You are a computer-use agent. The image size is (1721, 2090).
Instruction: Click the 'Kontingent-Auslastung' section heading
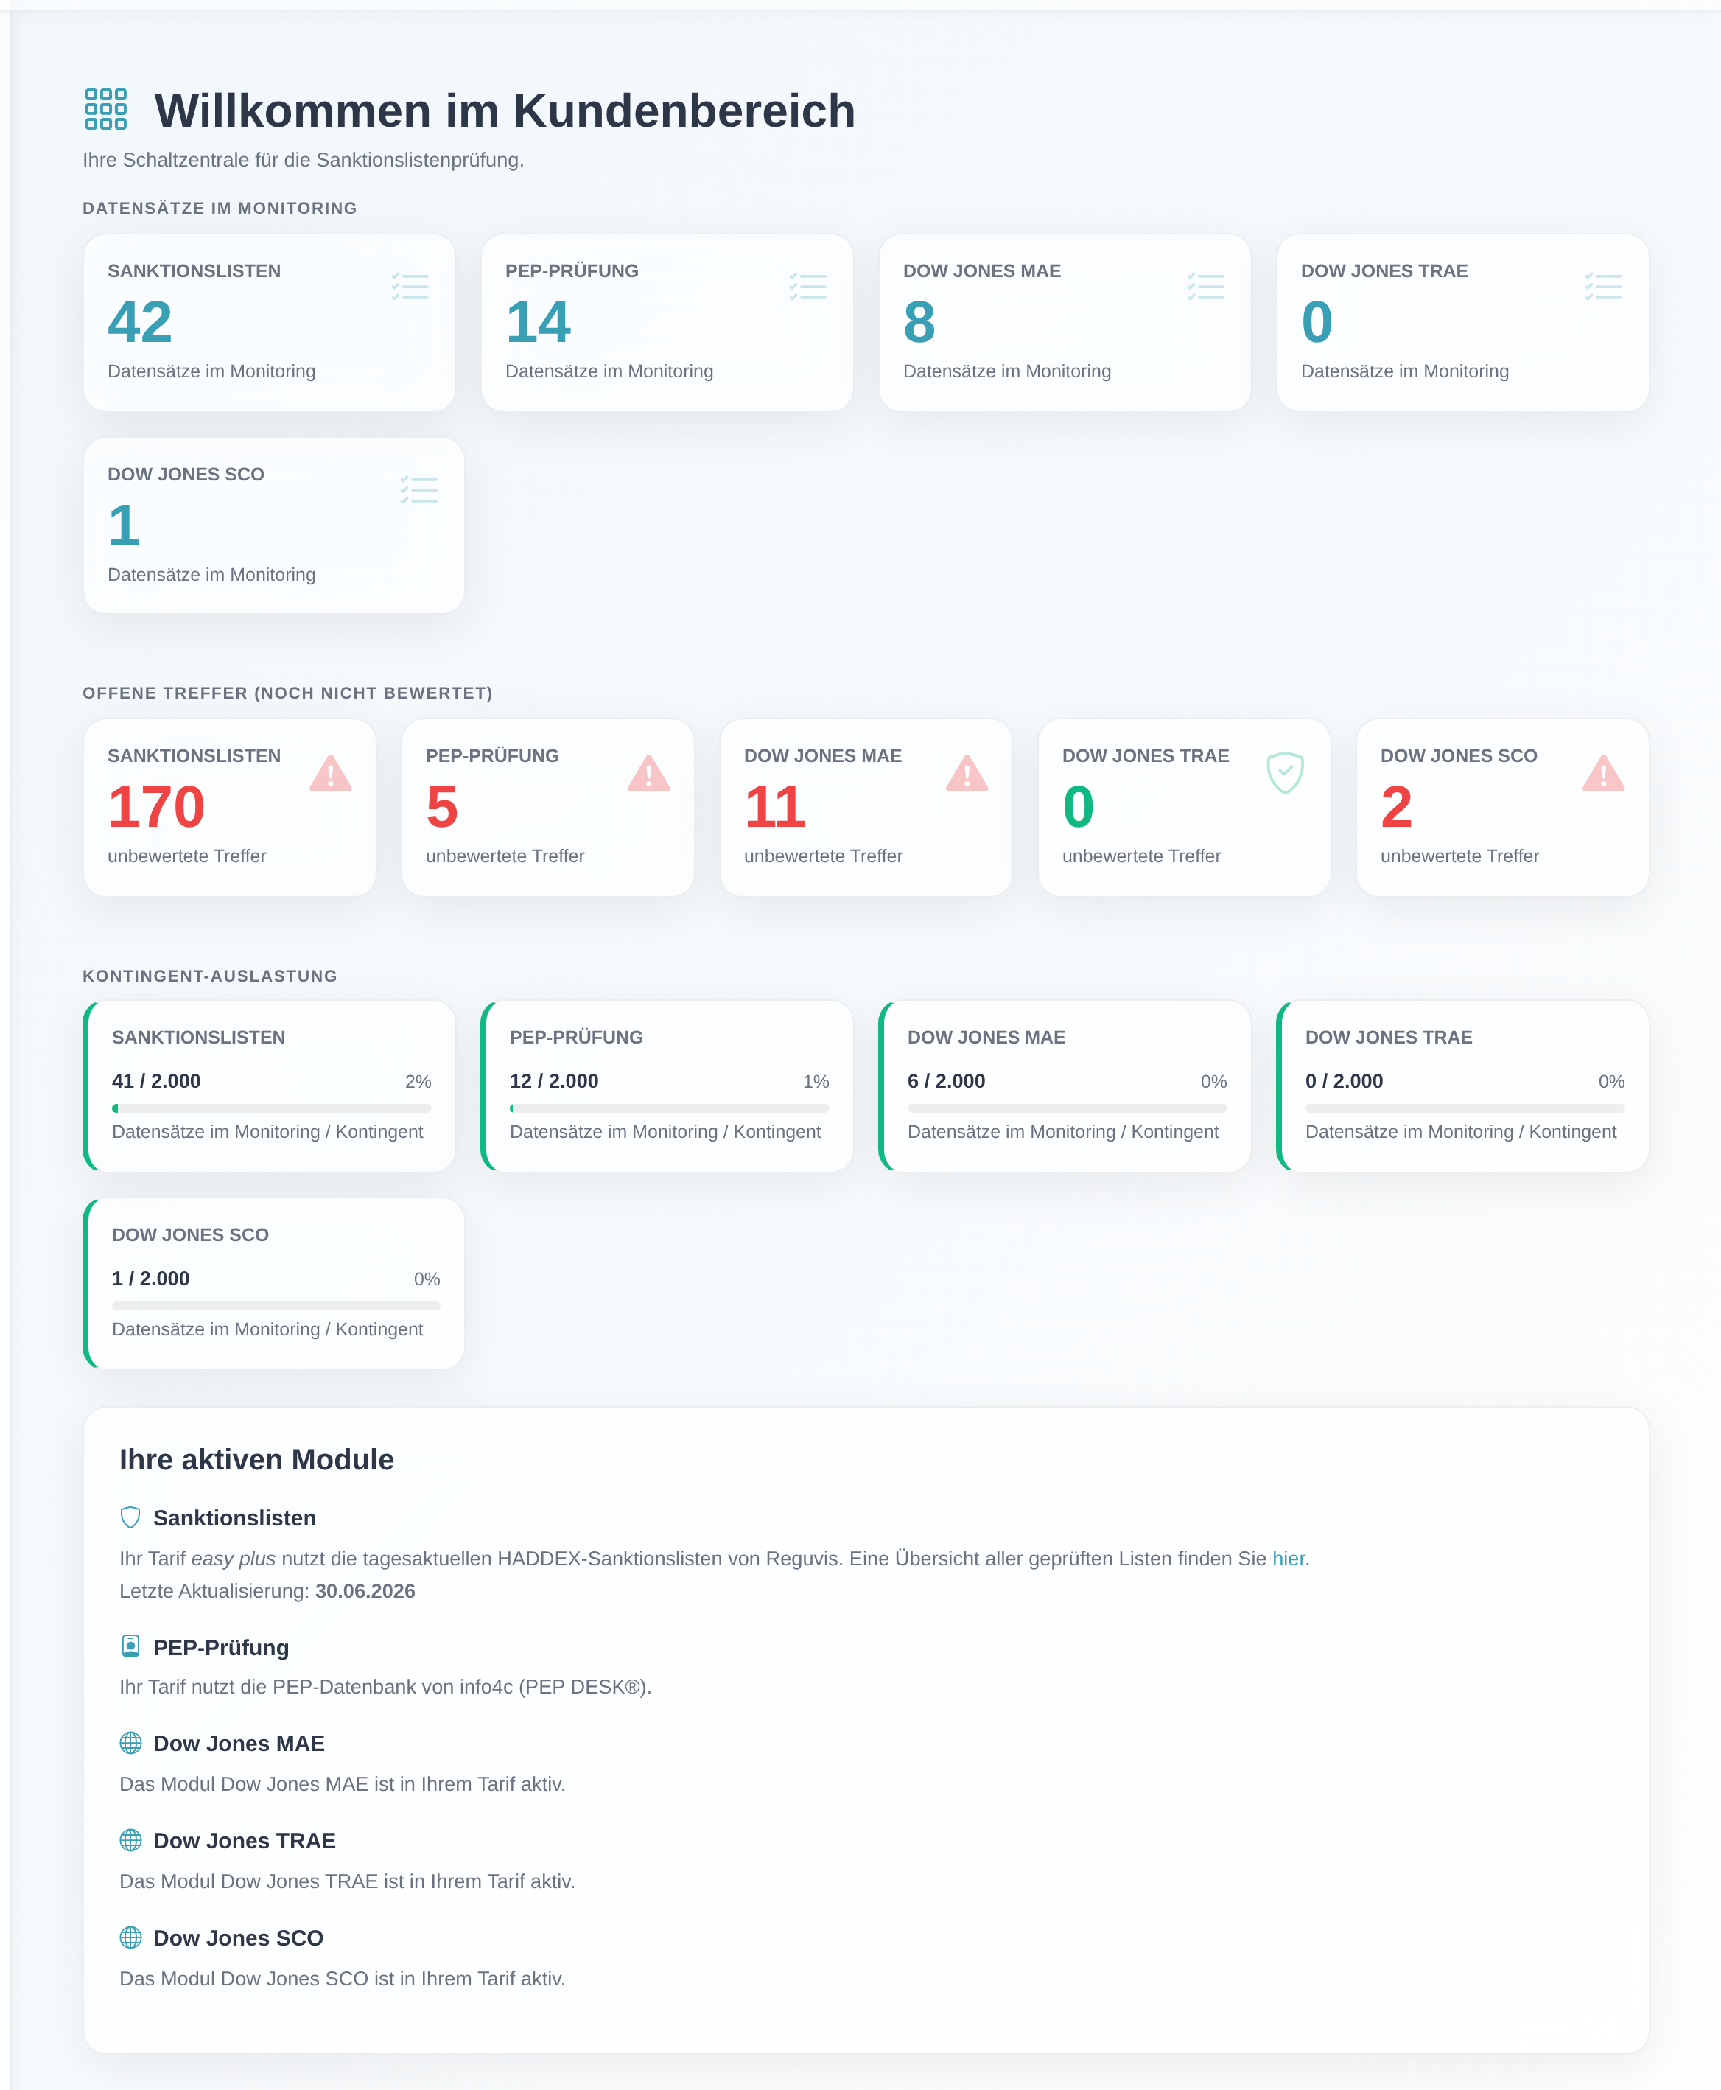click(210, 976)
